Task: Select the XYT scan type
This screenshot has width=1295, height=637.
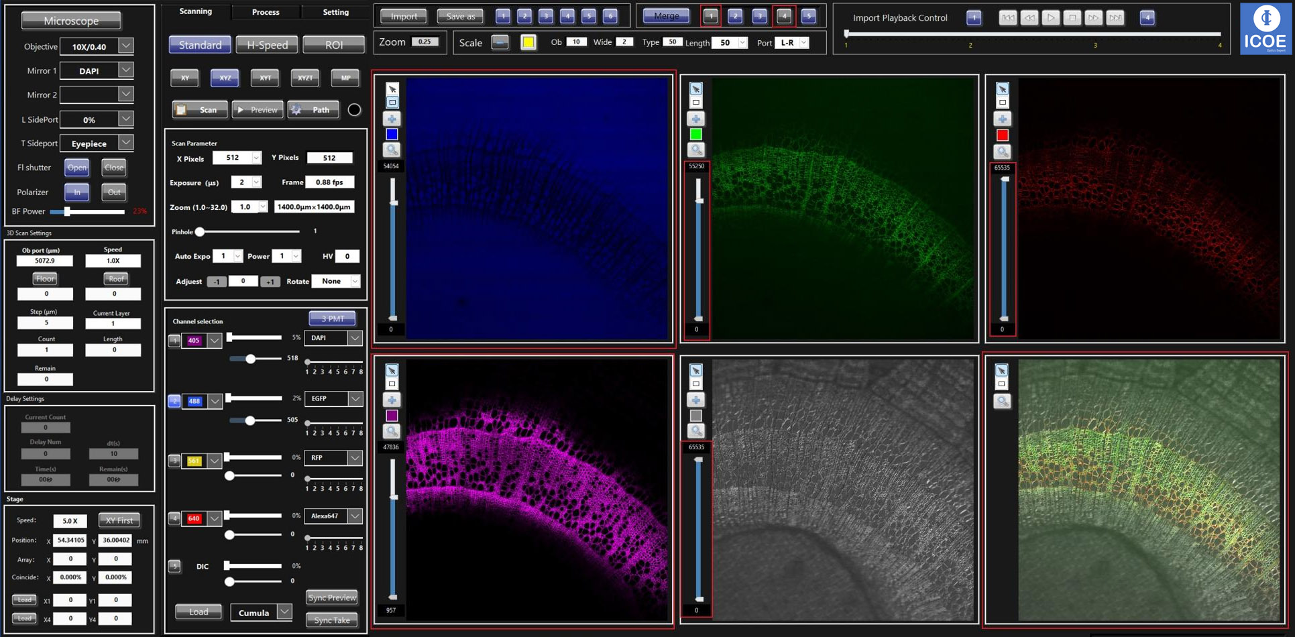Action: pyautogui.click(x=265, y=78)
